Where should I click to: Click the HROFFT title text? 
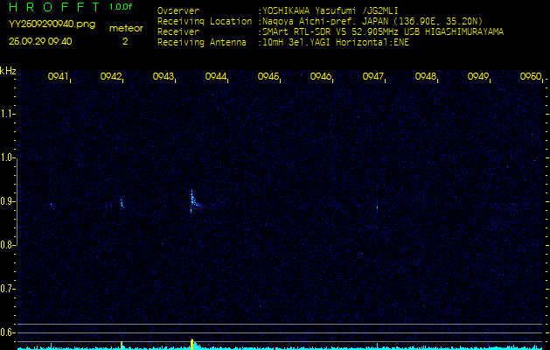pos(56,7)
